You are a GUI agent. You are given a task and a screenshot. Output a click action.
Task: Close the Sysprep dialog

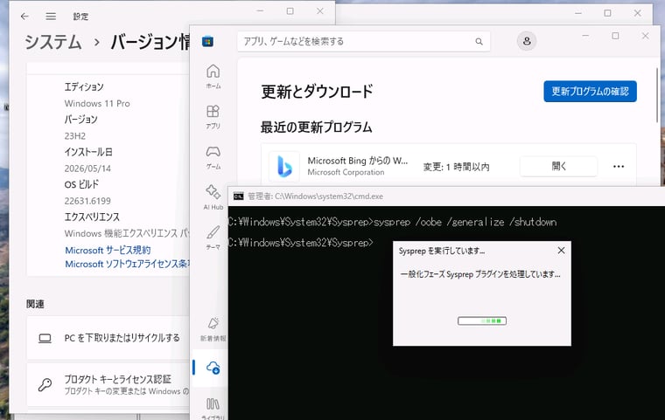click(561, 251)
